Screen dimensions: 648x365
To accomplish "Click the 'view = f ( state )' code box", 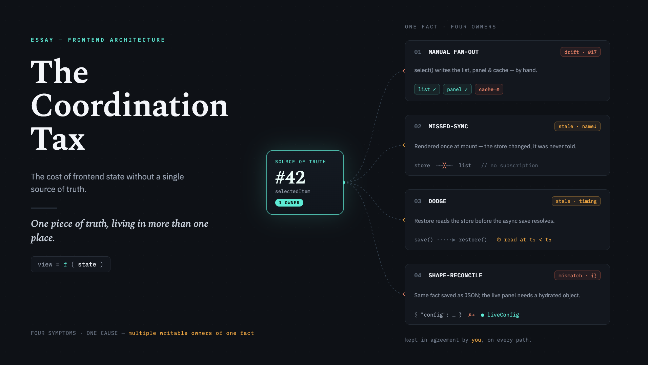I will 70,264.
